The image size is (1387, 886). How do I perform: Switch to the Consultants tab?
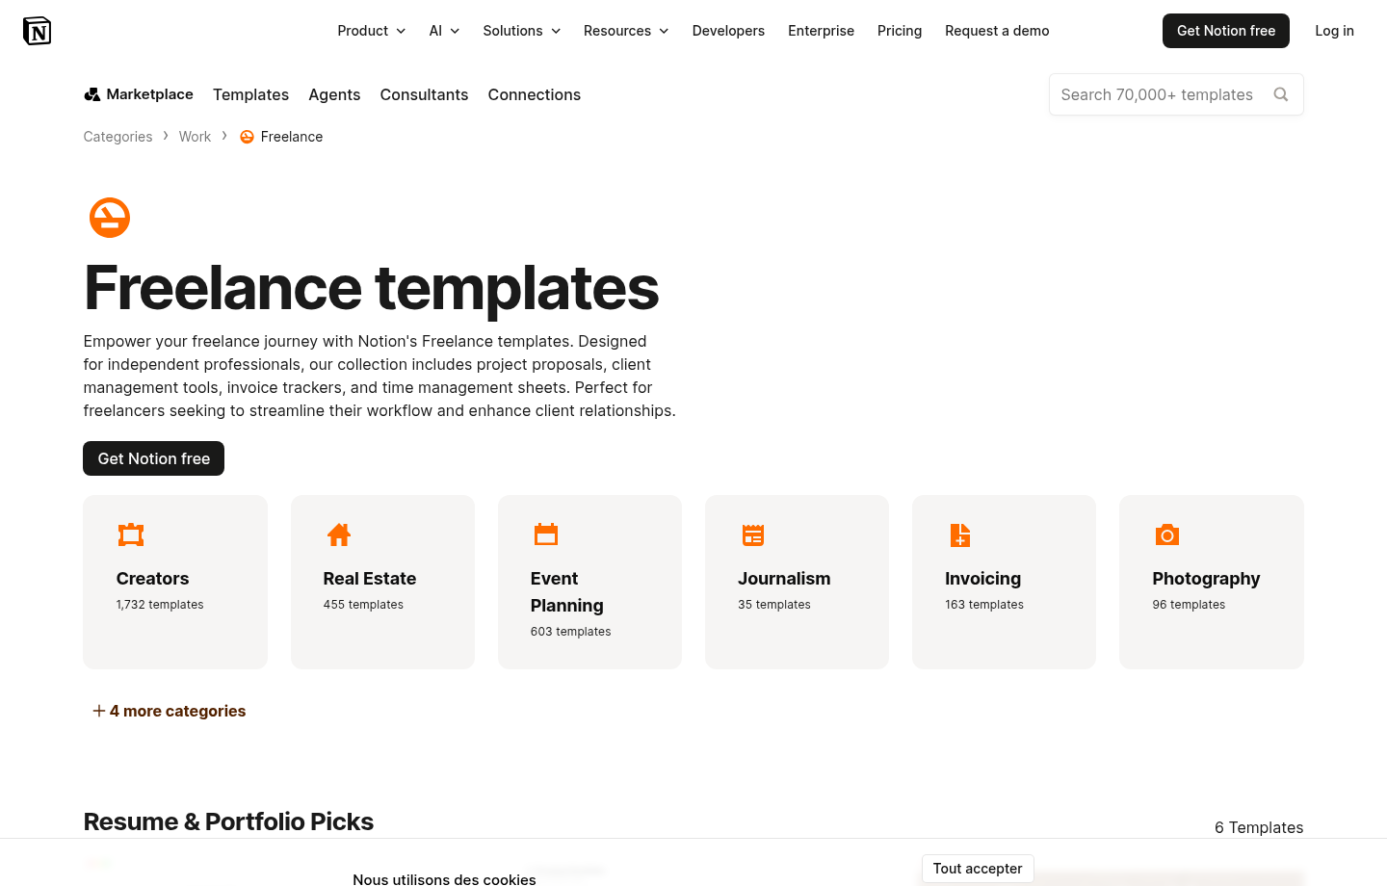(424, 94)
